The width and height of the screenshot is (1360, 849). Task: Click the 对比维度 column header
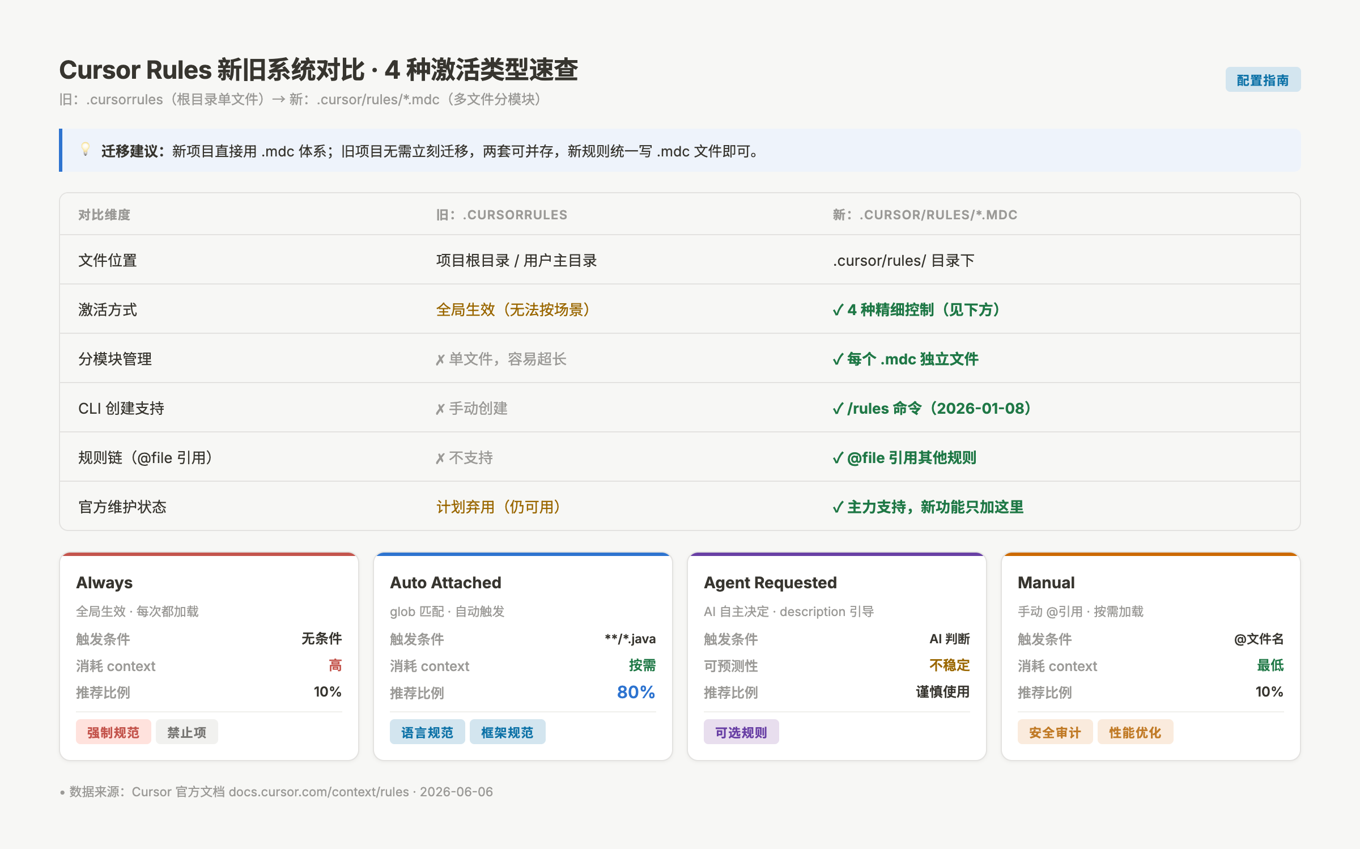click(104, 215)
